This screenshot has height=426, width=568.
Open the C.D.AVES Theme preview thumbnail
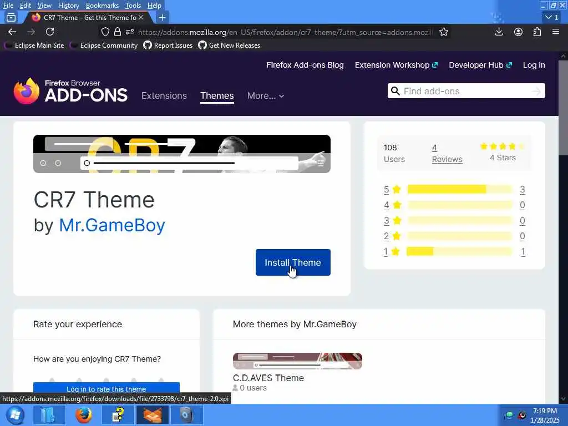tap(297, 361)
